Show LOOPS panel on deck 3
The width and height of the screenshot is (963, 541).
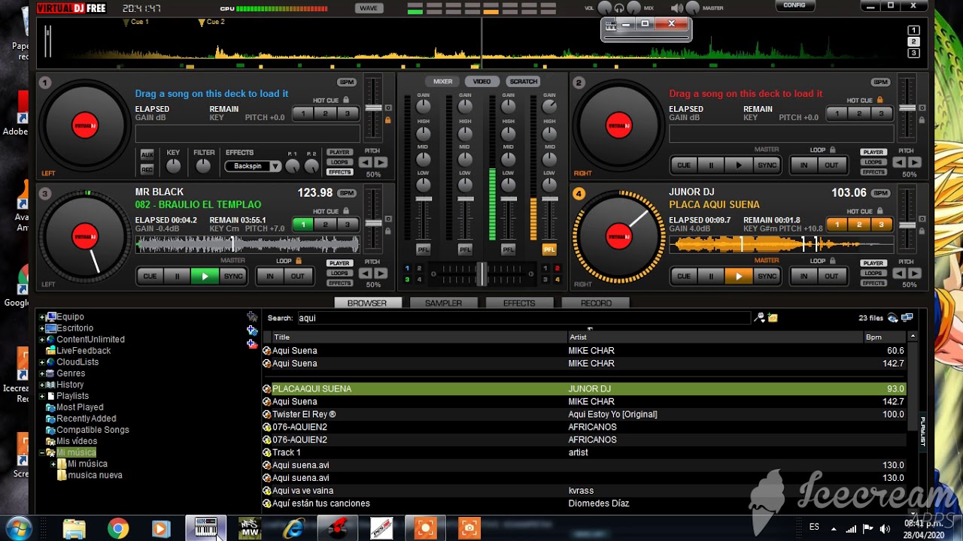(339, 274)
